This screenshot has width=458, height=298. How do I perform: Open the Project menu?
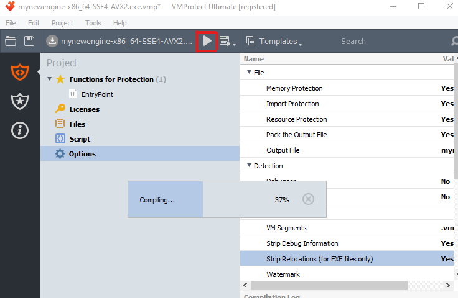tap(62, 23)
